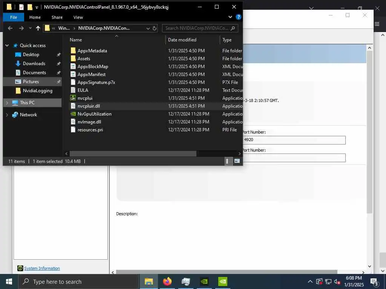The image size is (386, 289).
Task: Open File Explorer help
Action: [238, 17]
